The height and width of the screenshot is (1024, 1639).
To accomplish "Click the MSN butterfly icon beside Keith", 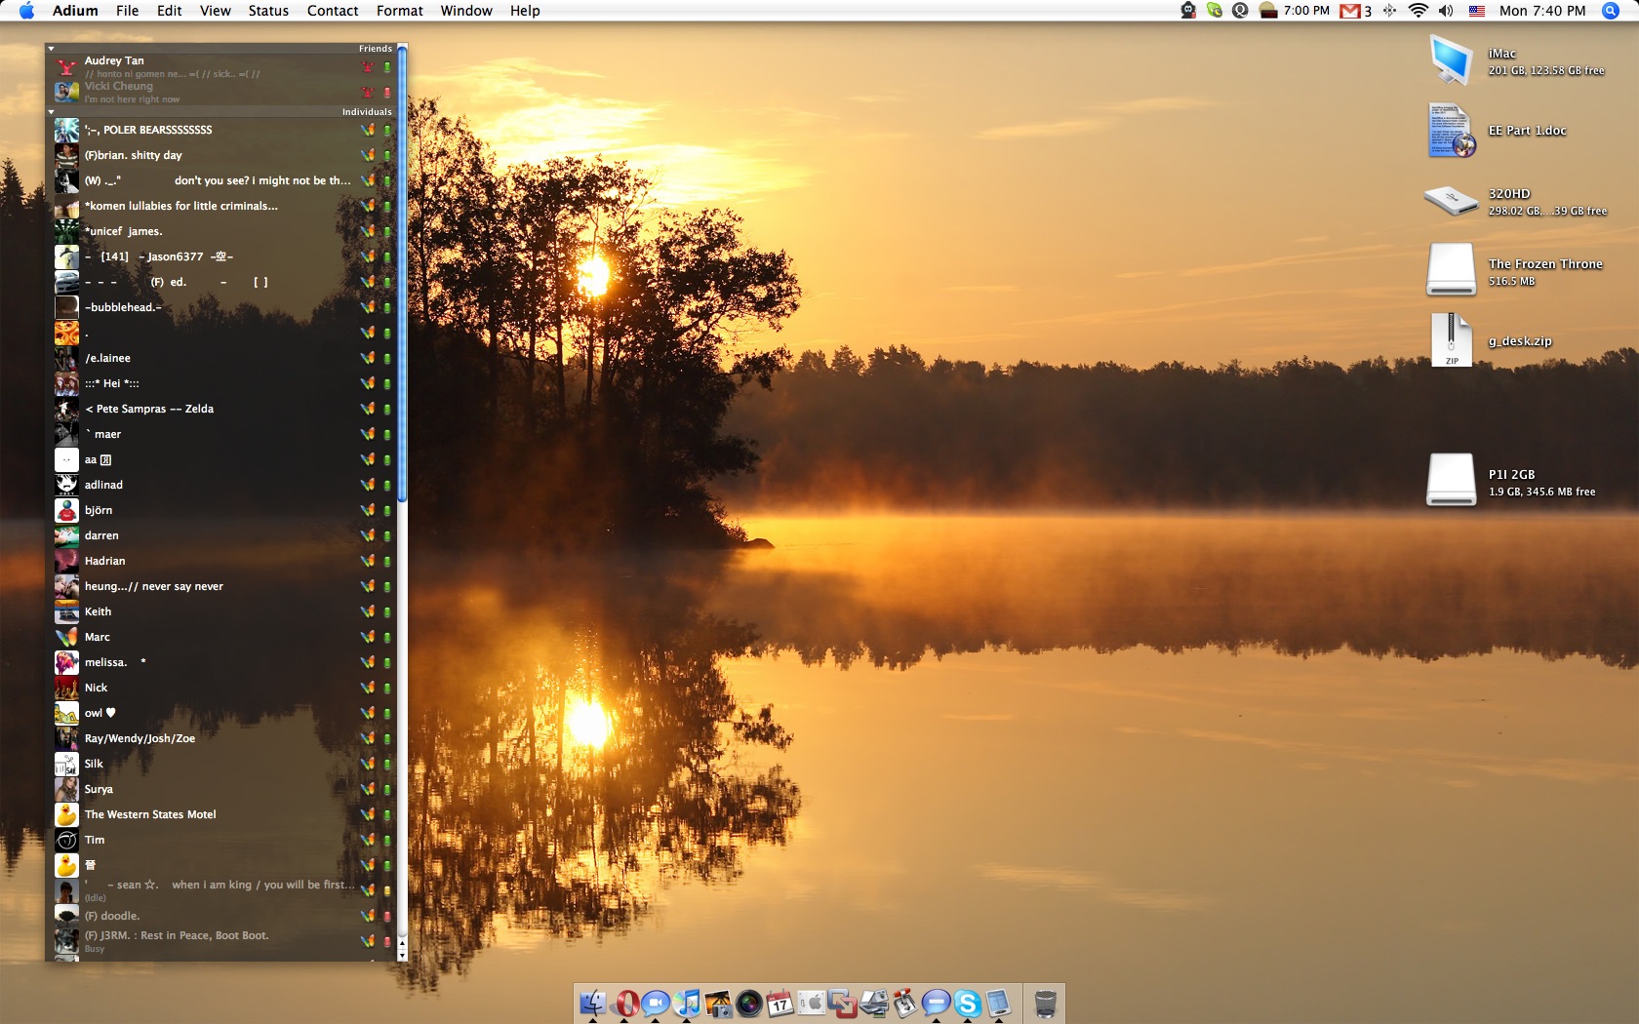I will tap(368, 611).
